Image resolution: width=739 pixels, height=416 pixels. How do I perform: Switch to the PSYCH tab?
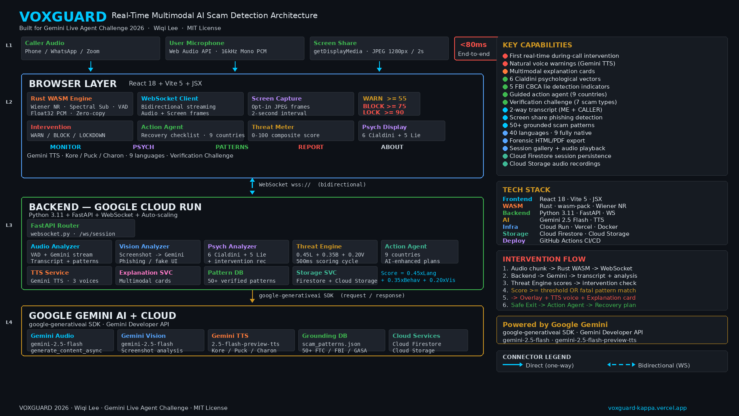tap(143, 147)
